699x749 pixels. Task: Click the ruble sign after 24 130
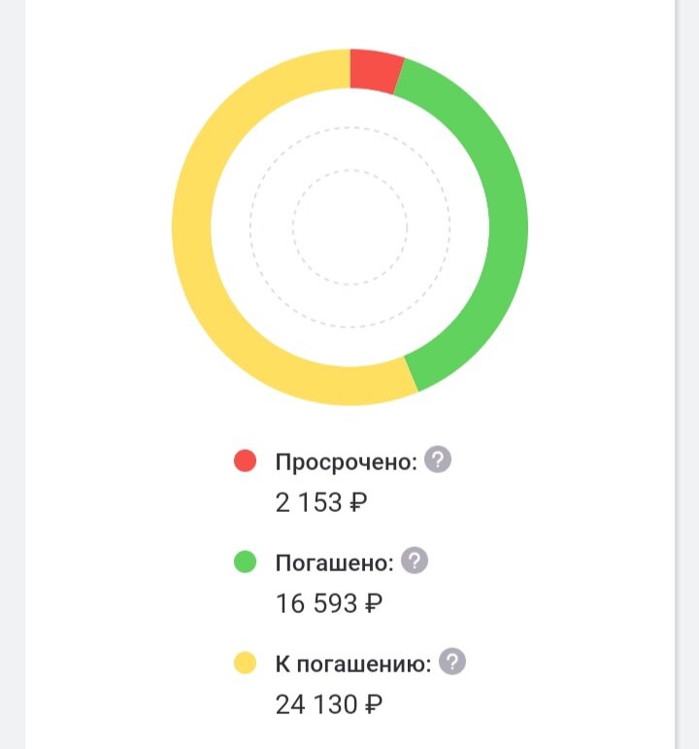[x=374, y=704]
